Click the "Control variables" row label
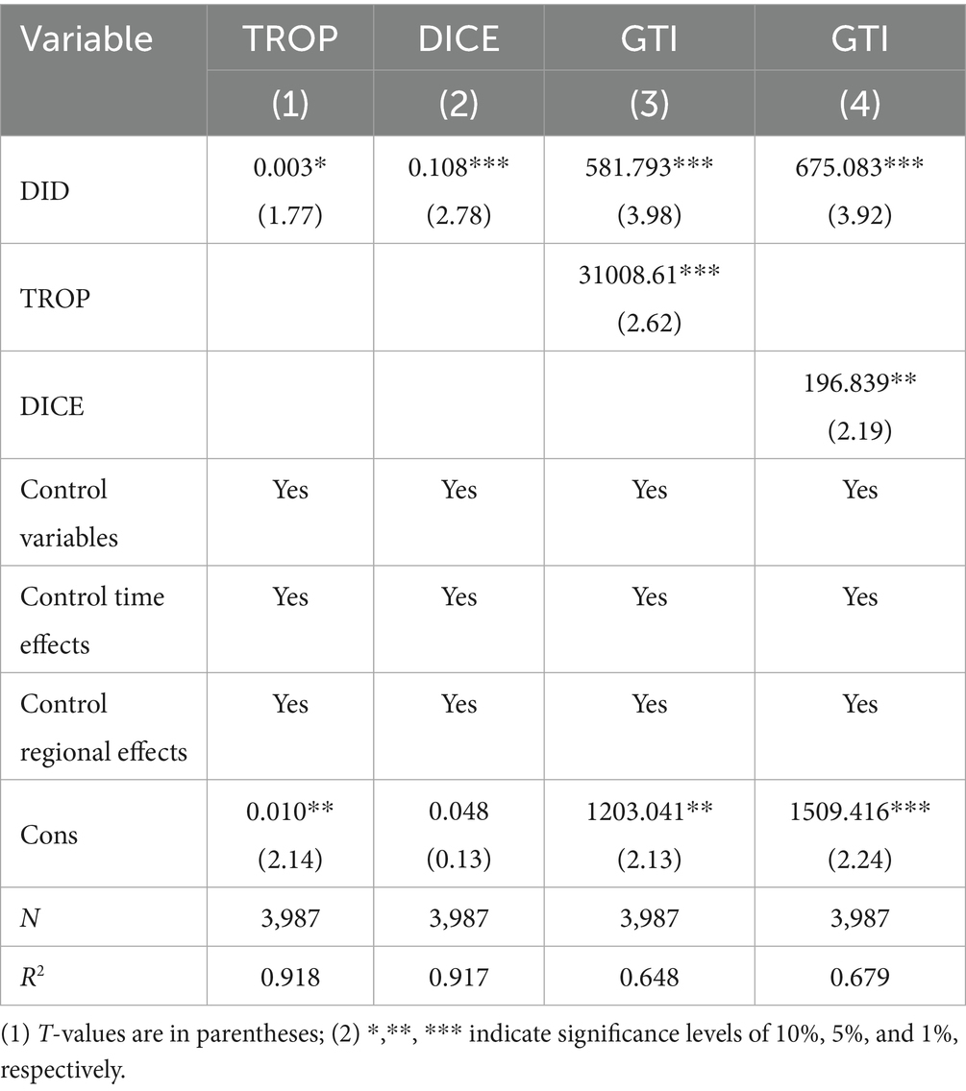Viewport: 966px width, 1091px height. [x=69, y=513]
